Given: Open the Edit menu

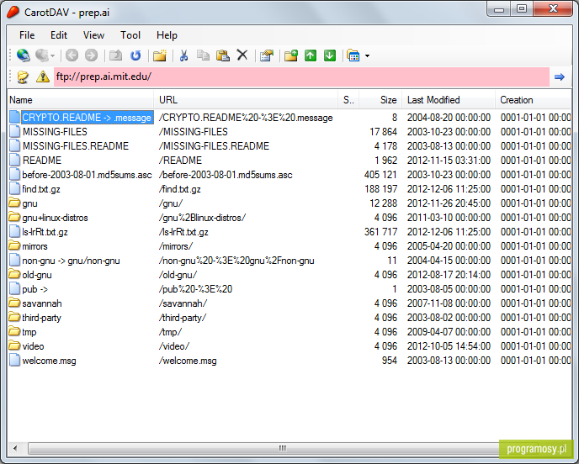Looking at the screenshot, I should point(59,35).
